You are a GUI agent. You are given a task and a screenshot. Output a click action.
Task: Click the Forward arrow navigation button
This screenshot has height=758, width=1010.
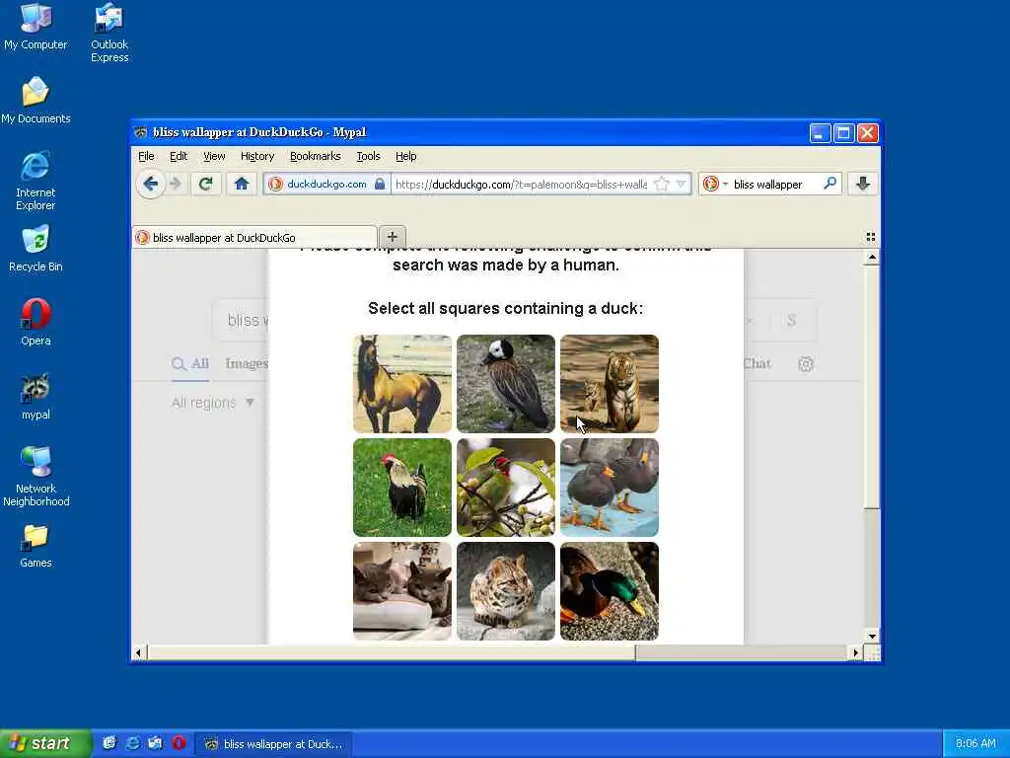pos(176,185)
